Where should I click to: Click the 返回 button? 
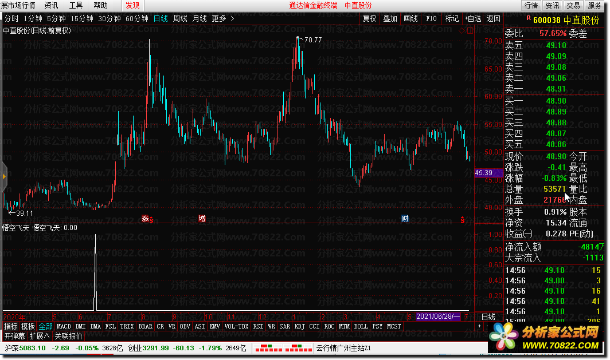[x=493, y=18]
